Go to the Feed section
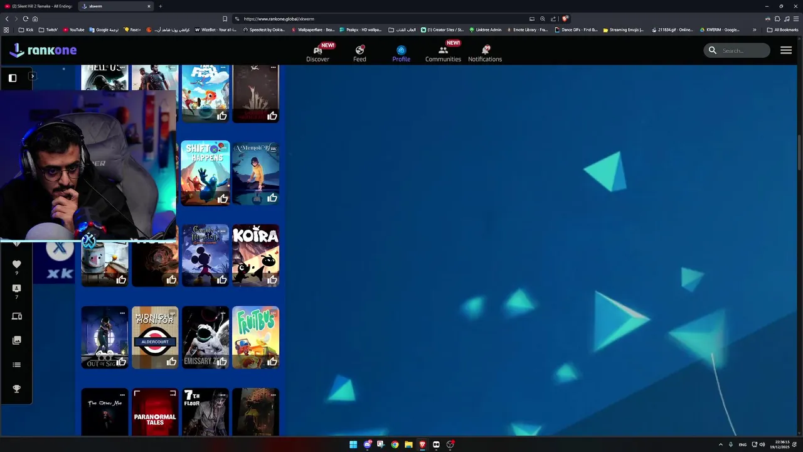This screenshot has width=803, height=452. 359,54
